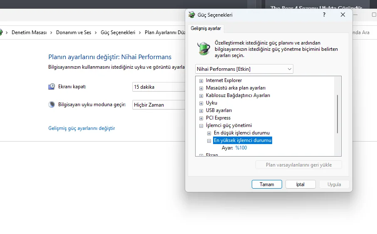Screen dimensions: 377x234
Task: Click the Güç Seçenekleri title bar icon
Action: coord(192,15)
